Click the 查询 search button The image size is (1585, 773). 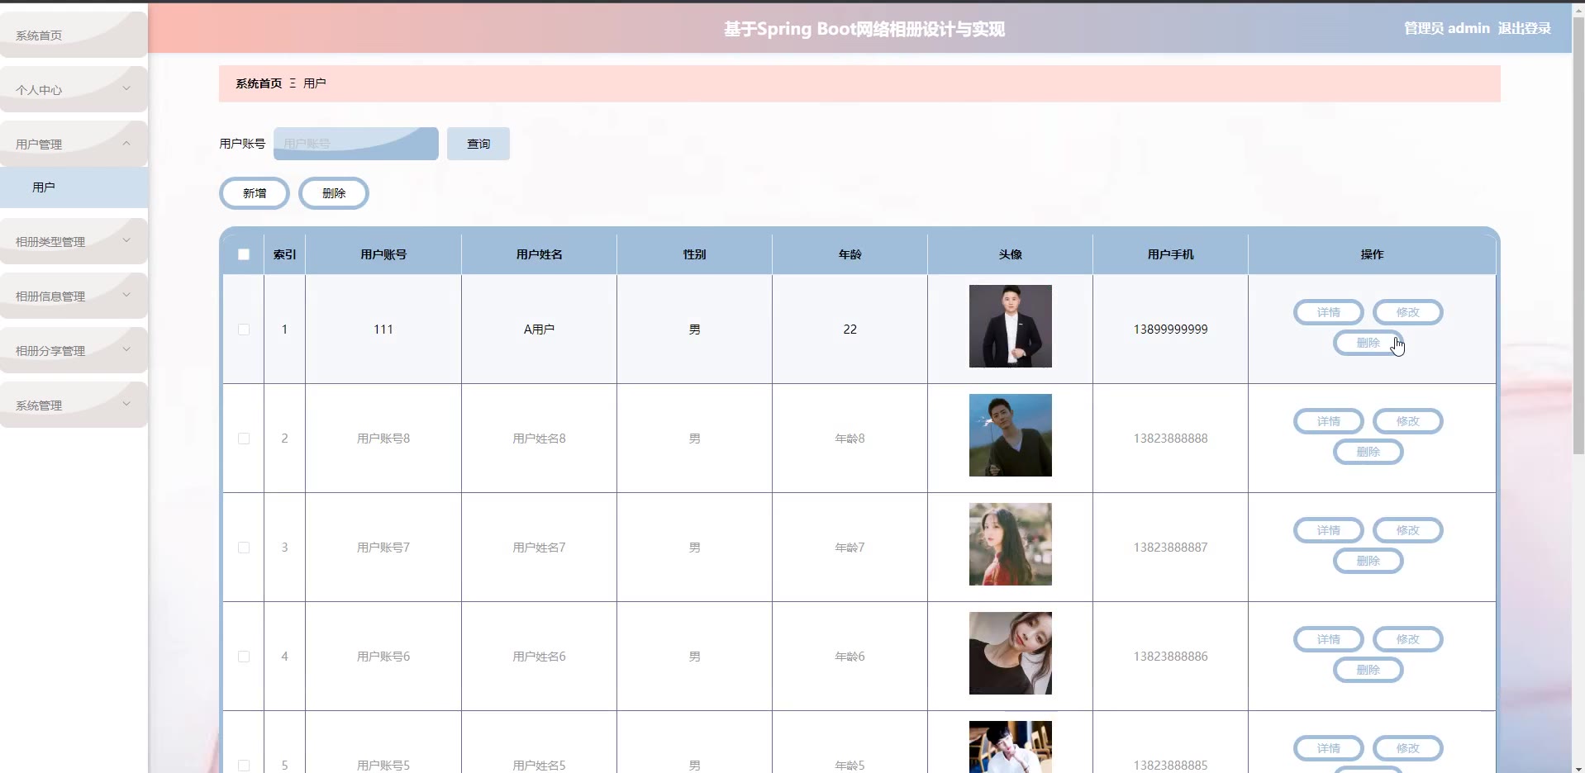tap(478, 144)
